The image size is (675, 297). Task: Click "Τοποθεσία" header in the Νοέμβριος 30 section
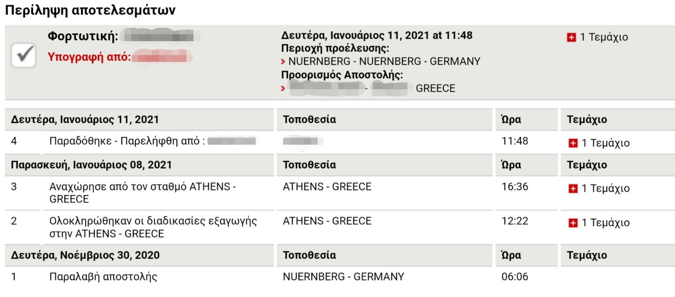tap(309, 255)
